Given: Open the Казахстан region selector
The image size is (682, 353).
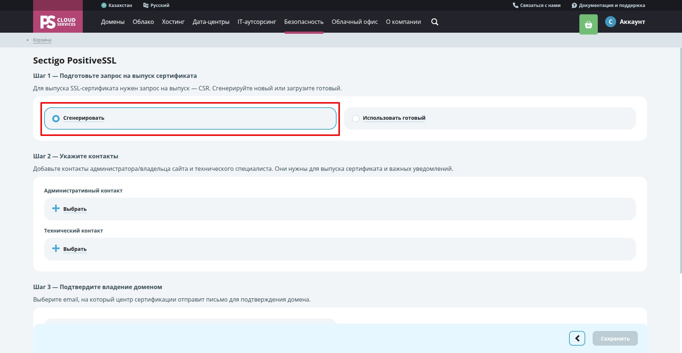Looking at the screenshot, I should click(117, 5).
